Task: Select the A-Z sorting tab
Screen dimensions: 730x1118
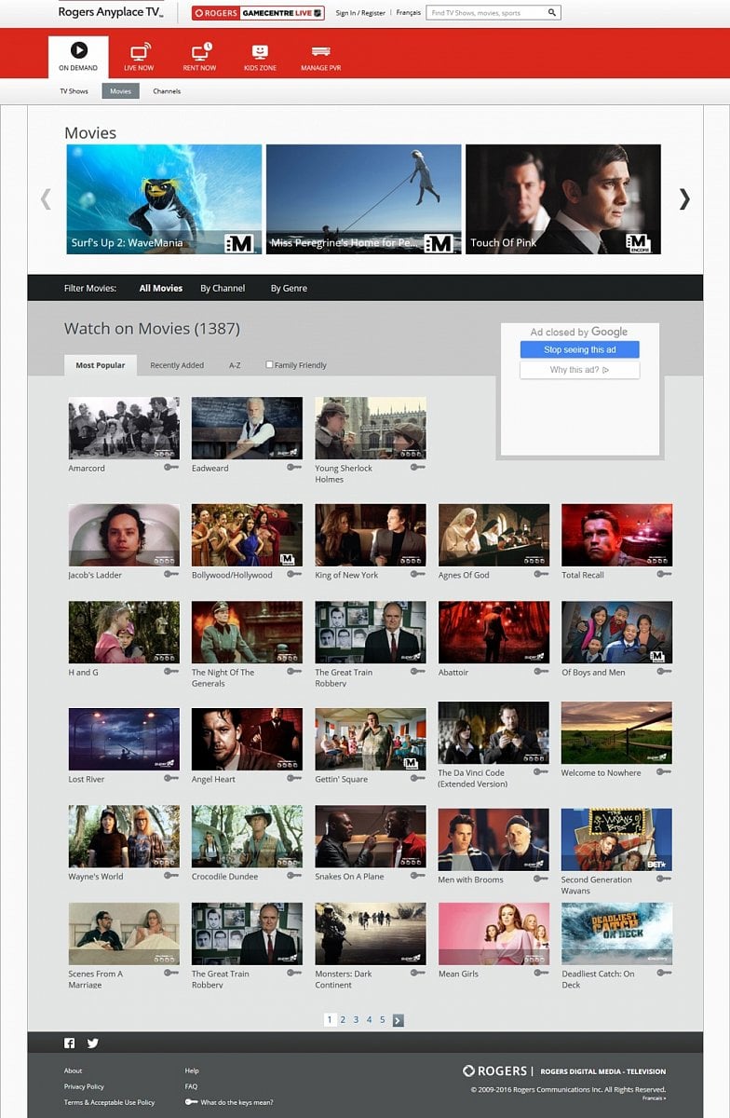Action: click(x=235, y=365)
